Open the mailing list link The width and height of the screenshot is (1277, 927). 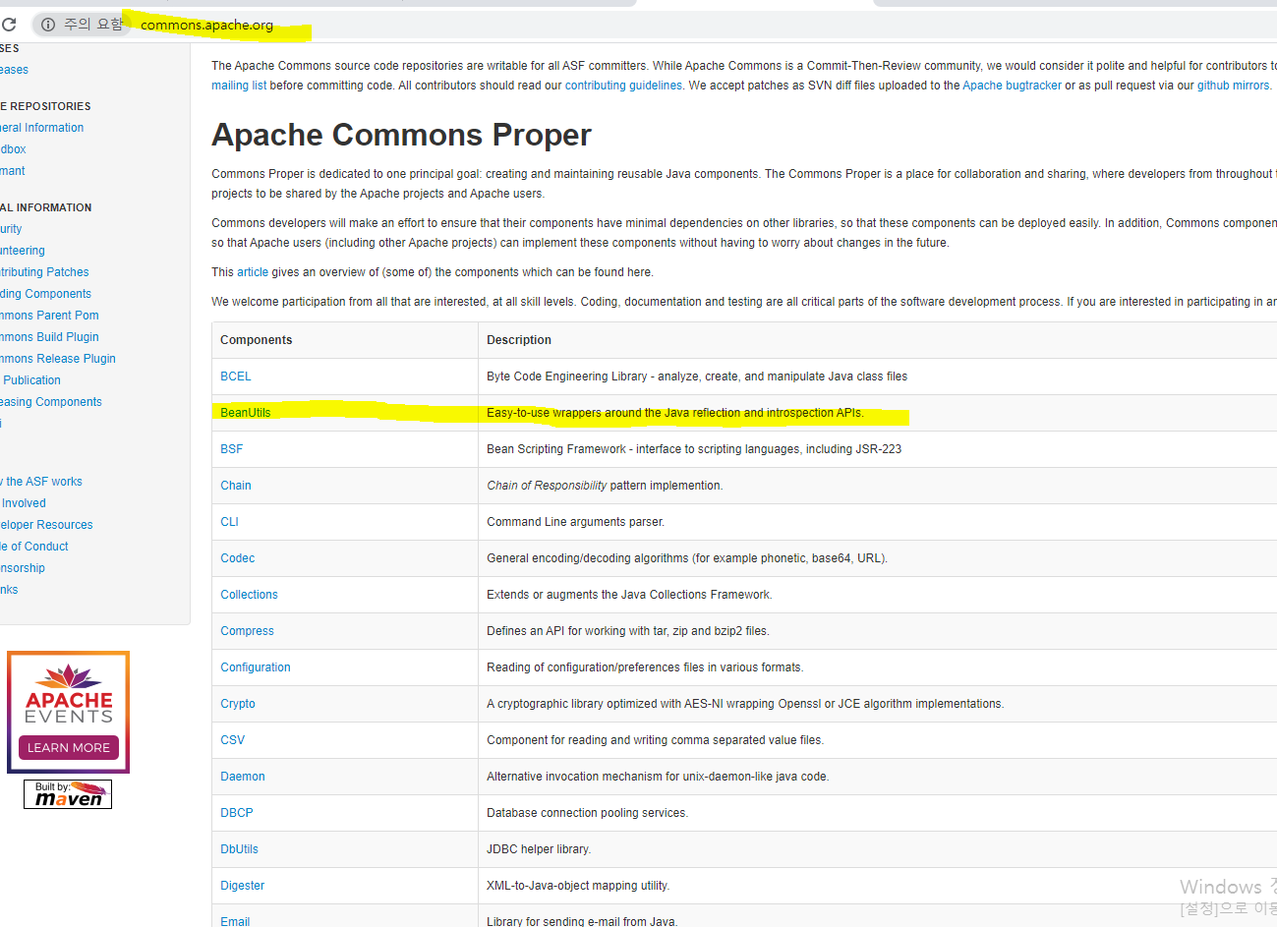(x=239, y=86)
